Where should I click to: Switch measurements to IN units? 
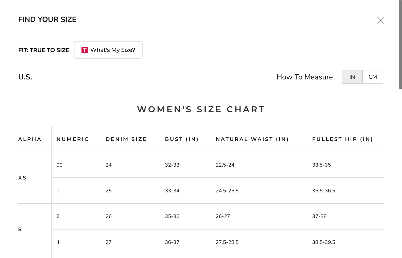pyautogui.click(x=352, y=77)
